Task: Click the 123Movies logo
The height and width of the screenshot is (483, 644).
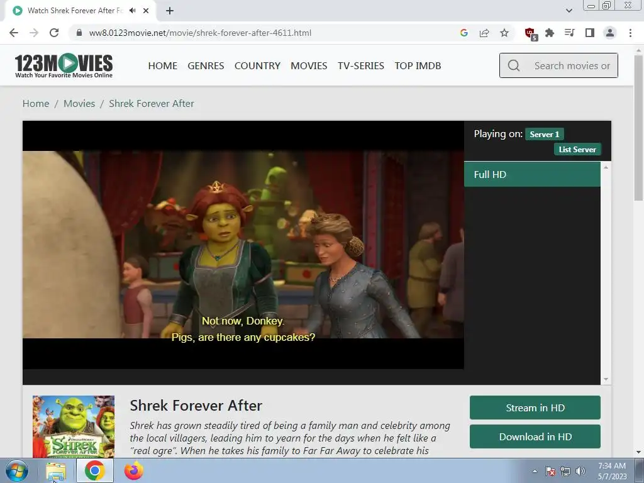Action: tap(64, 65)
